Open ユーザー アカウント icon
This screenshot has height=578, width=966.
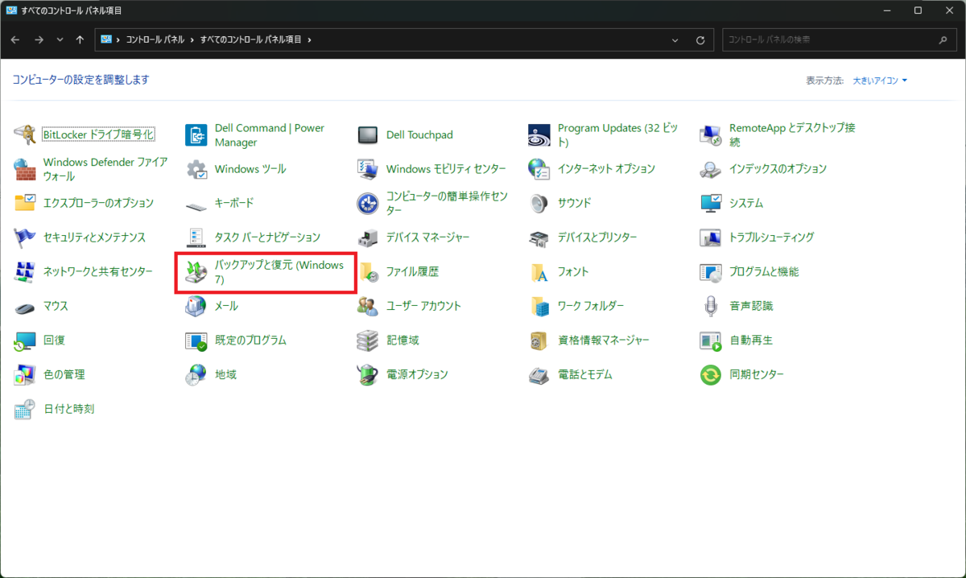[368, 306]
